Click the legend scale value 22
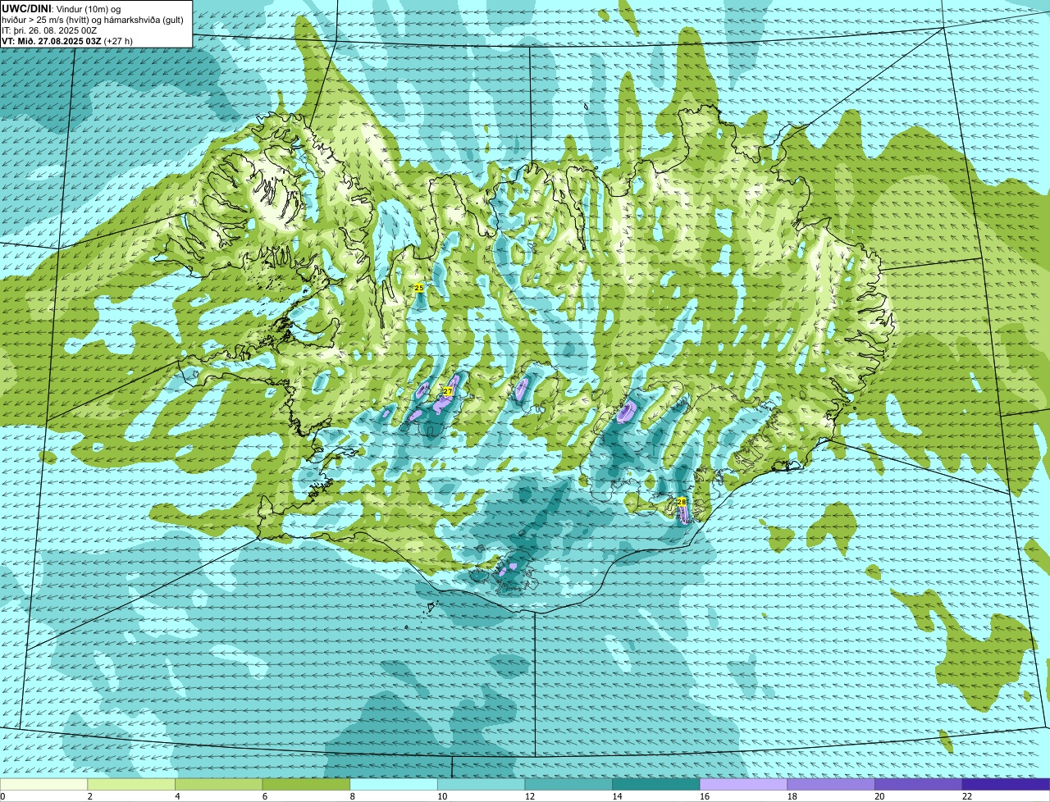 (967, 796)
